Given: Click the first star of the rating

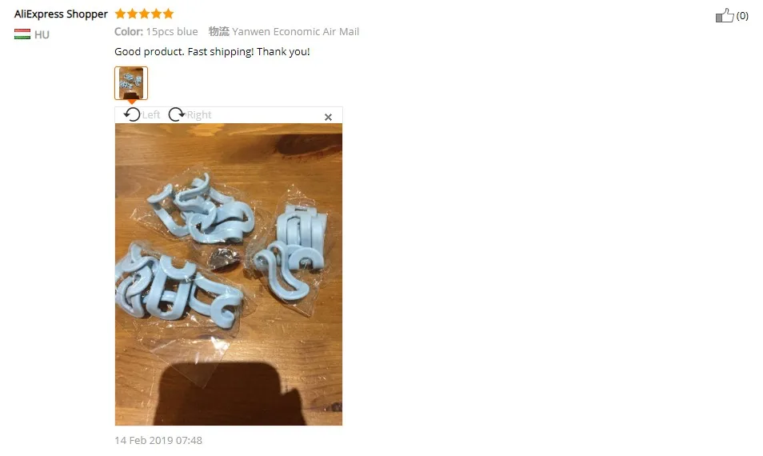Looking at the screenshot, I should pyautogui.click(x=120, y=14).
